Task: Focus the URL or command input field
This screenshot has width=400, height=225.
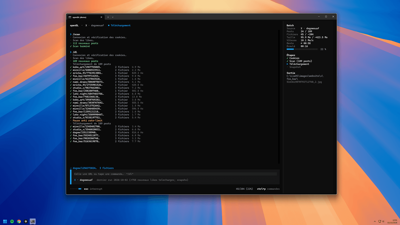Action: [175, 174]
